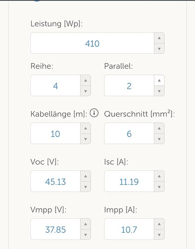Click the Impp field showing 10.7
Image resolution: width=195 pixels, height=249 pixels.
click(129, 229)
